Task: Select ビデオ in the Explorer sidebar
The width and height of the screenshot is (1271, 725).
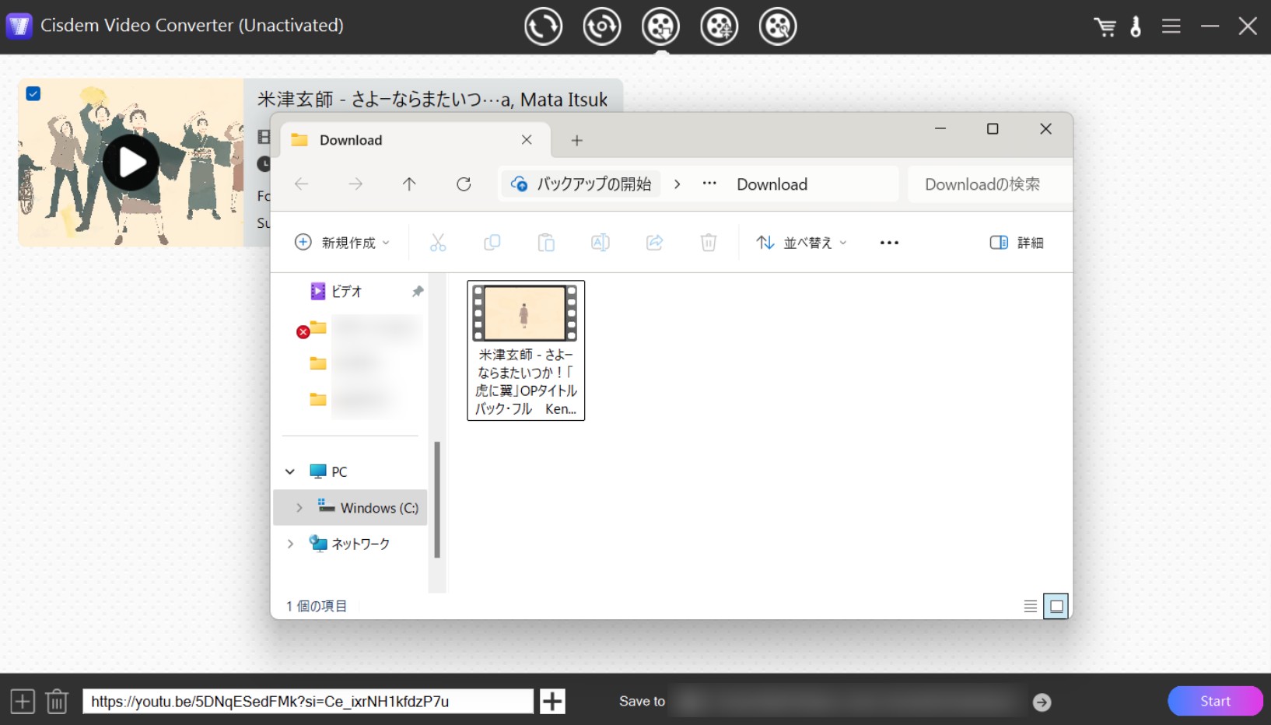Action: pyautogui.click(x=347, y=291)
